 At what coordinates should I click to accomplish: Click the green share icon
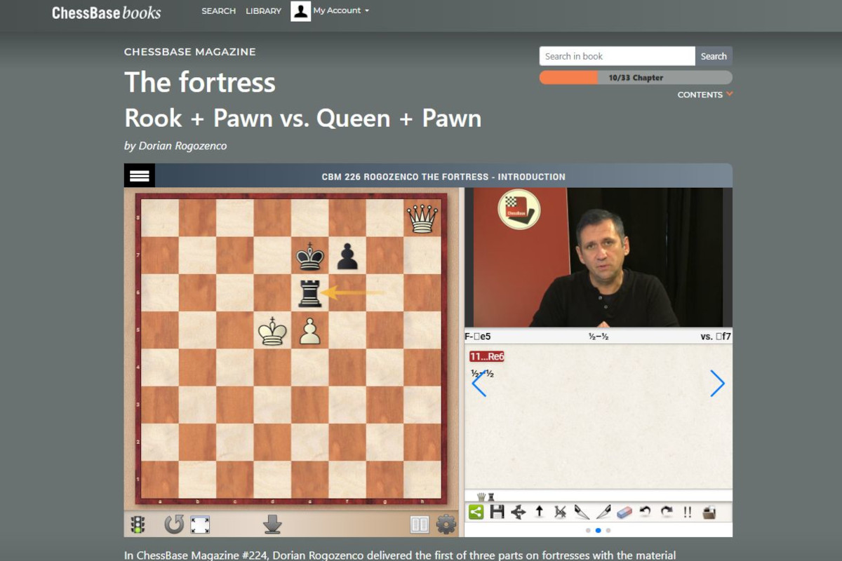[476, 512]
